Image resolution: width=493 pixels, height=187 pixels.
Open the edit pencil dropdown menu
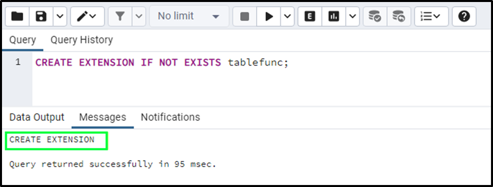[x=87, y=17]
